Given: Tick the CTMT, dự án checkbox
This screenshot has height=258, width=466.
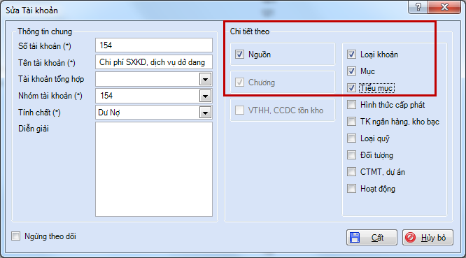Looking at the screenshot, I should [351, 171].
